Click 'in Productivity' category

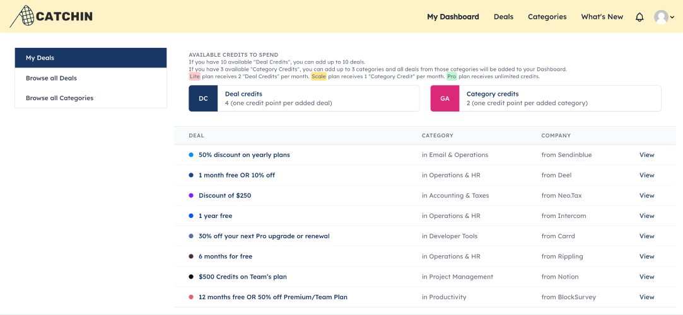pos(444,297)
